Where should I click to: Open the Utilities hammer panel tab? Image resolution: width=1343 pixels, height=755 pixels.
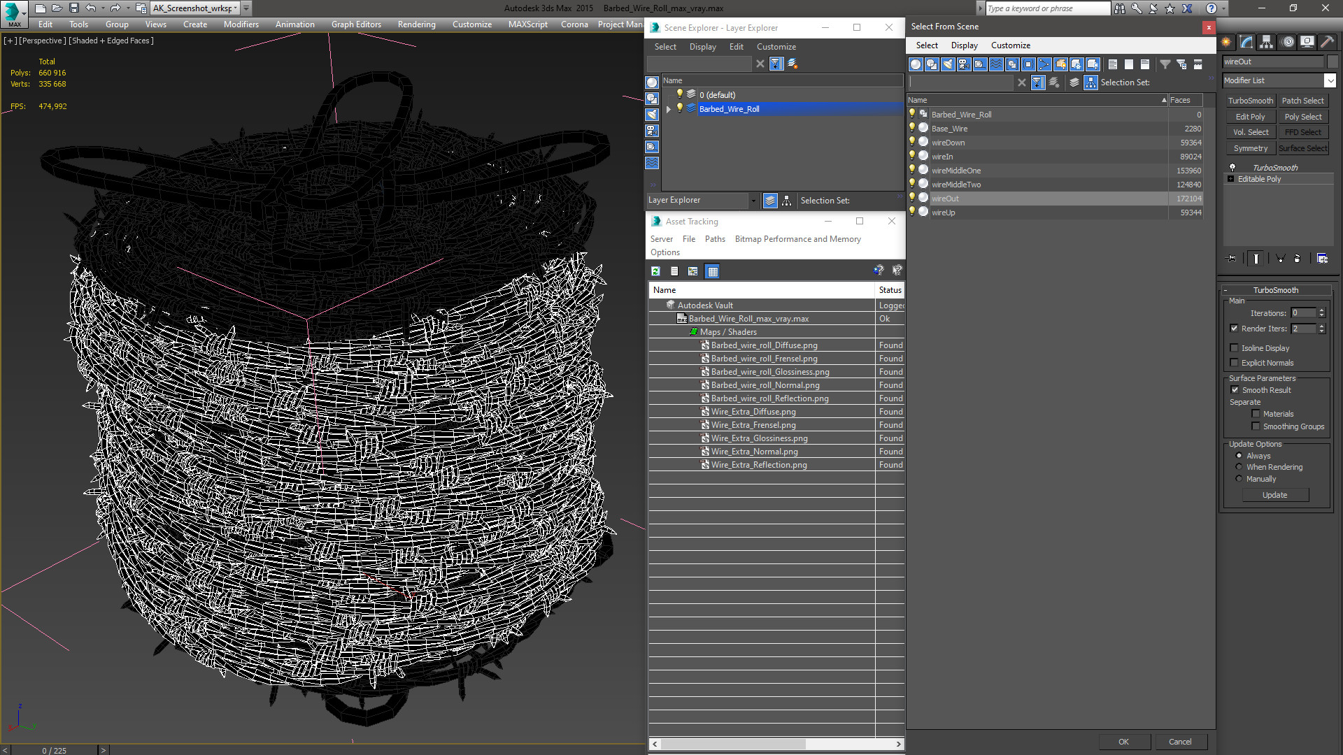pyautogui.click(x=1327, y=42)
